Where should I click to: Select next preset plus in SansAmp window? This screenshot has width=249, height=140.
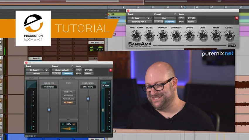point(158,22)
